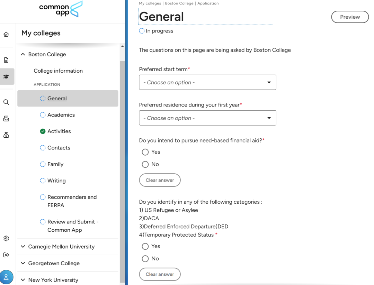Click the in-progress circle beside Review and Submit
This screenshot has height=285, width=374.
coord(43,222)
